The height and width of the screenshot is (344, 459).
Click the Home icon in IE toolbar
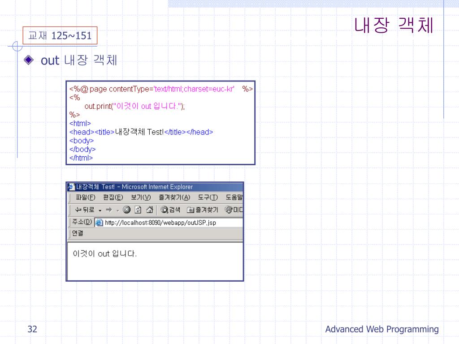click(x=150, y=210)
